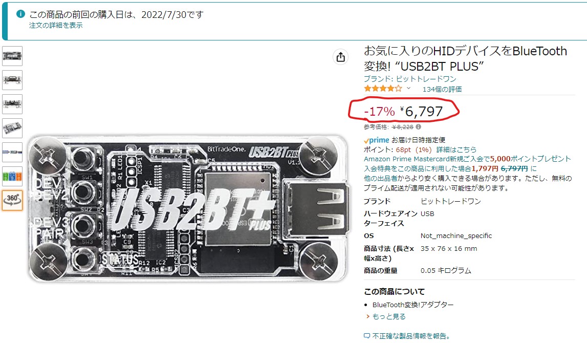Expand もっと見る under product details

(388, 316)
